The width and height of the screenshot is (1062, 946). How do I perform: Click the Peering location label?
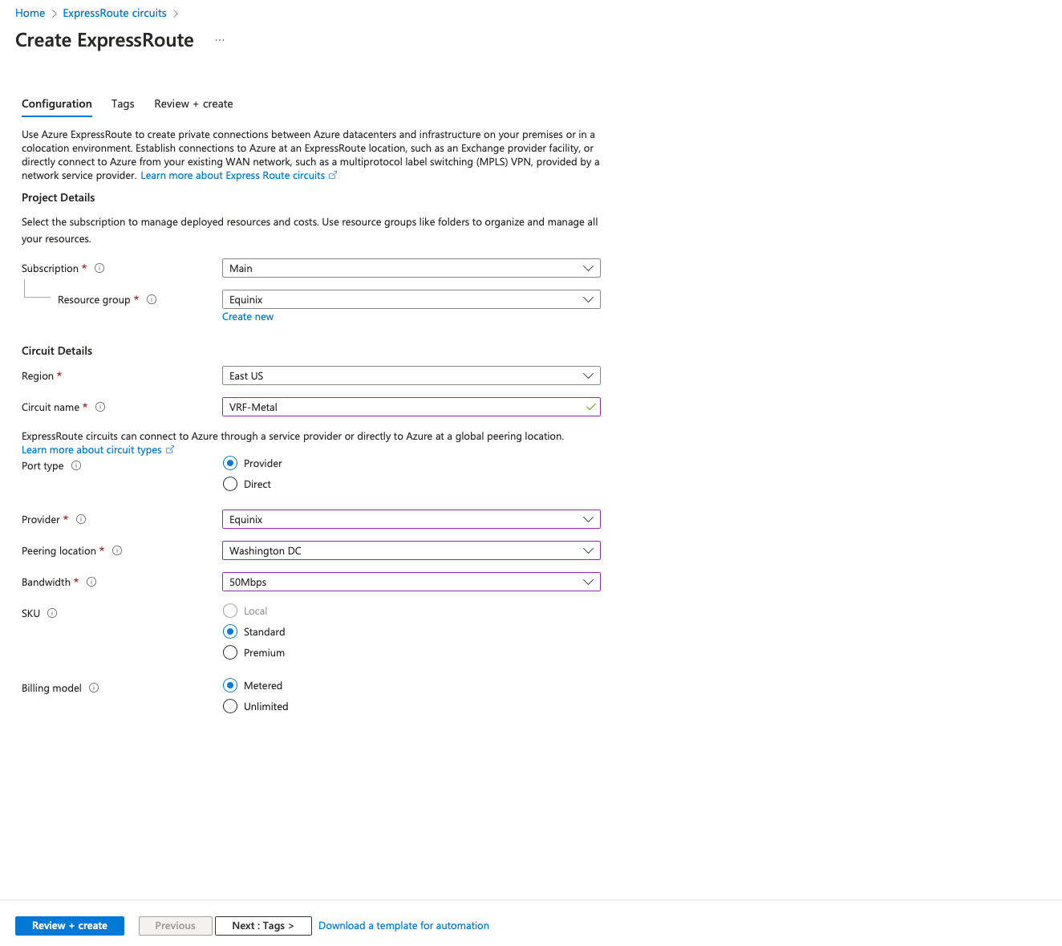click(x=59, y=550)
